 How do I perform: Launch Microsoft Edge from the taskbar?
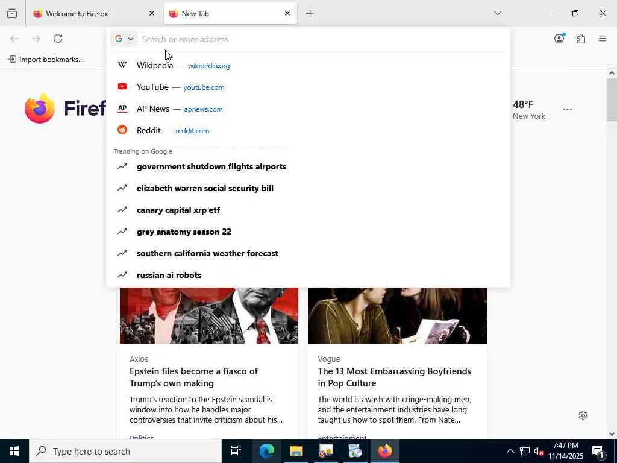[266, 451]
